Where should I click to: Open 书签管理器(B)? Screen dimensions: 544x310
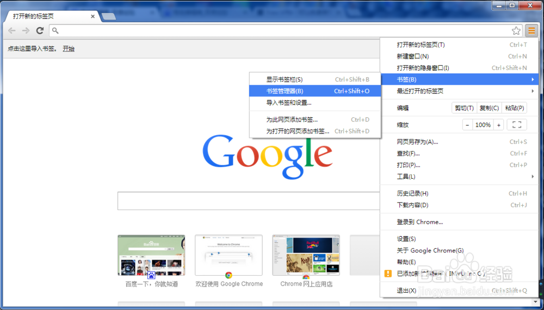(x=315, y=91)
